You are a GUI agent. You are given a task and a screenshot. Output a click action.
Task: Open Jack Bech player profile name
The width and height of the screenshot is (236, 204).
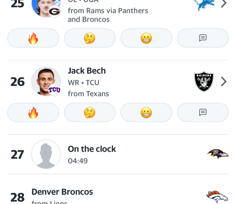coord(87,71)
